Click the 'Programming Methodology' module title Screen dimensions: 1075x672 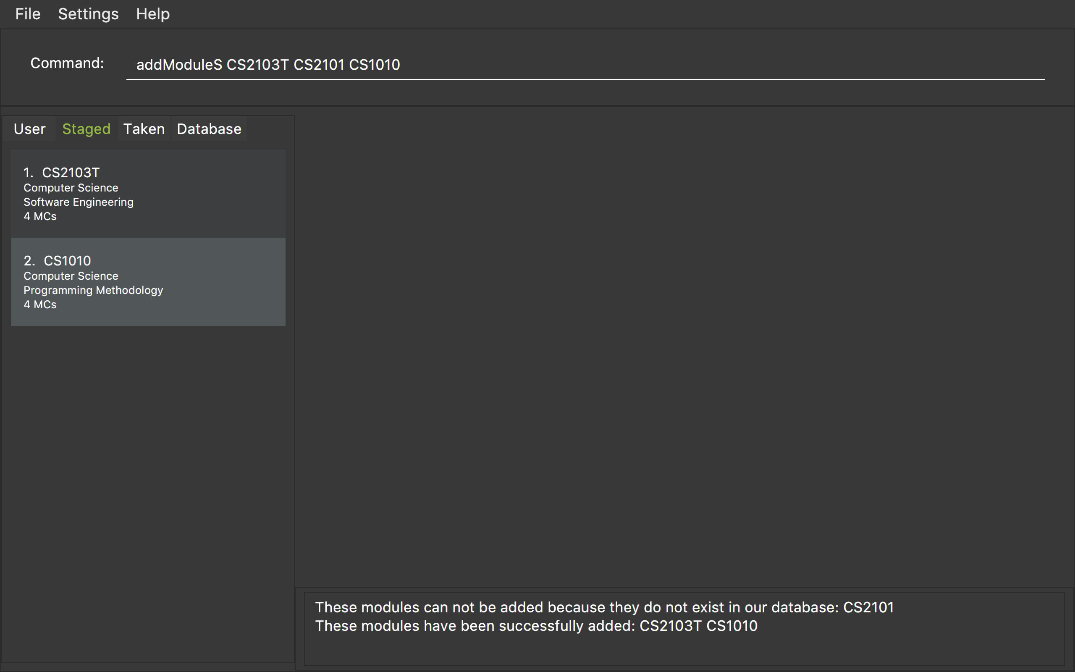93,290
